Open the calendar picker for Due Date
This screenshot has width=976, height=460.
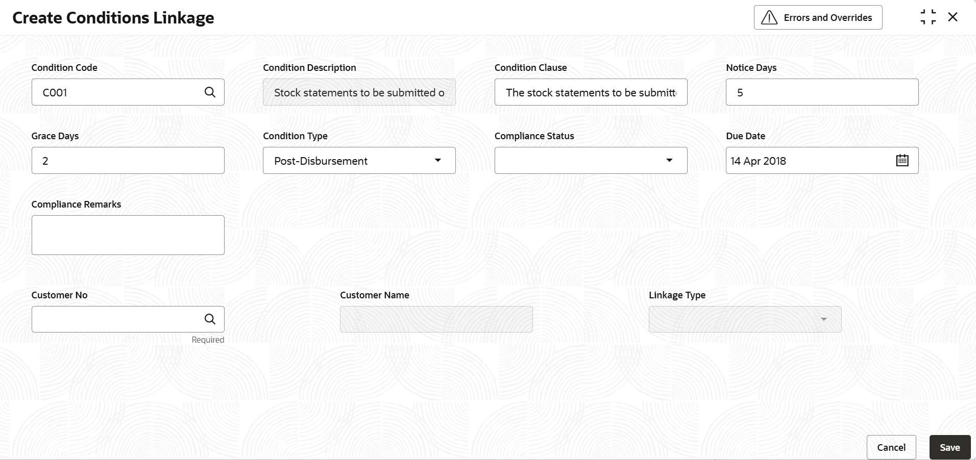click(901, 160)
